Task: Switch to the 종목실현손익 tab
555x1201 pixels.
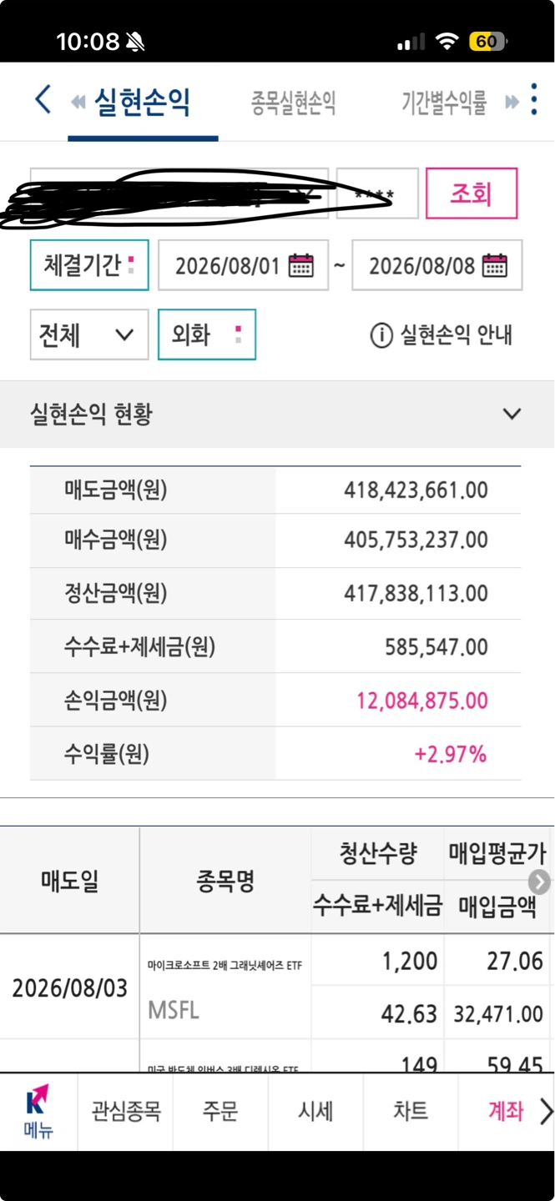Action: 294,103
